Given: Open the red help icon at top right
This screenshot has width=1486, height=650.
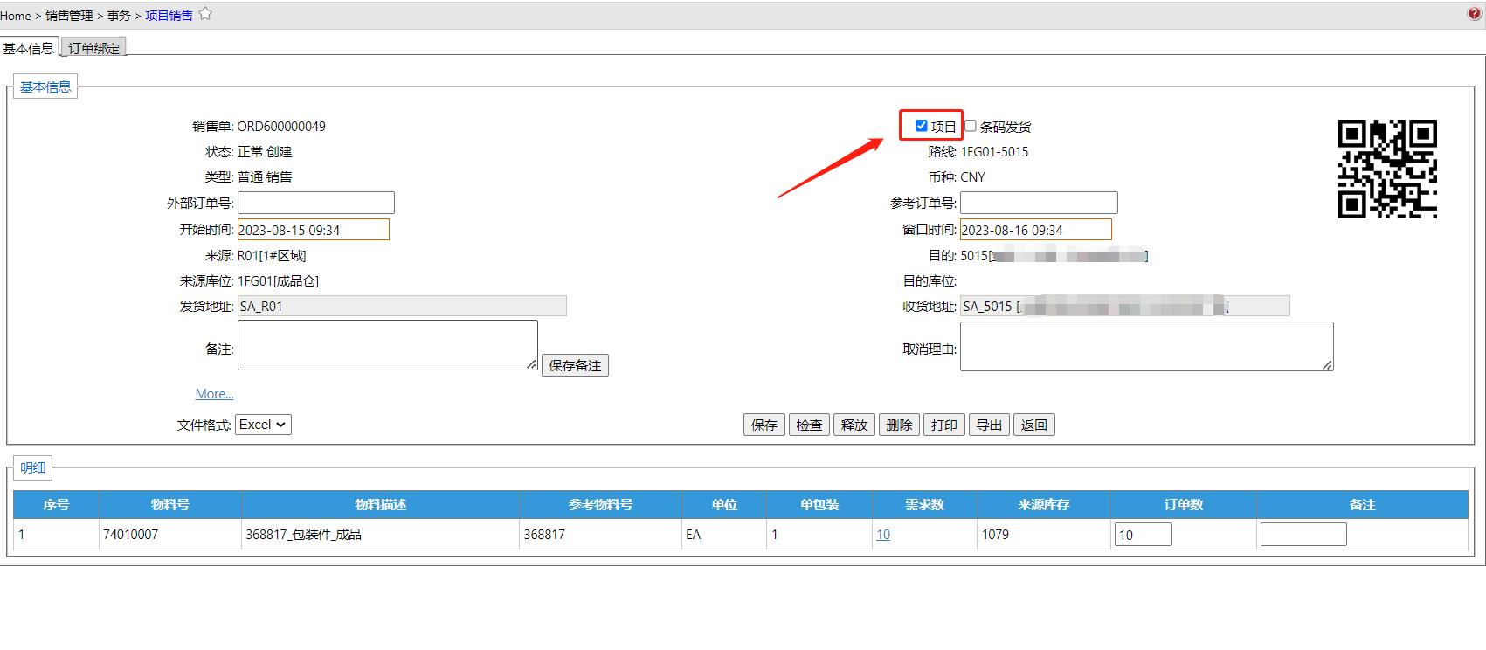Looking at the screenshot, I should pos(1475,14).
